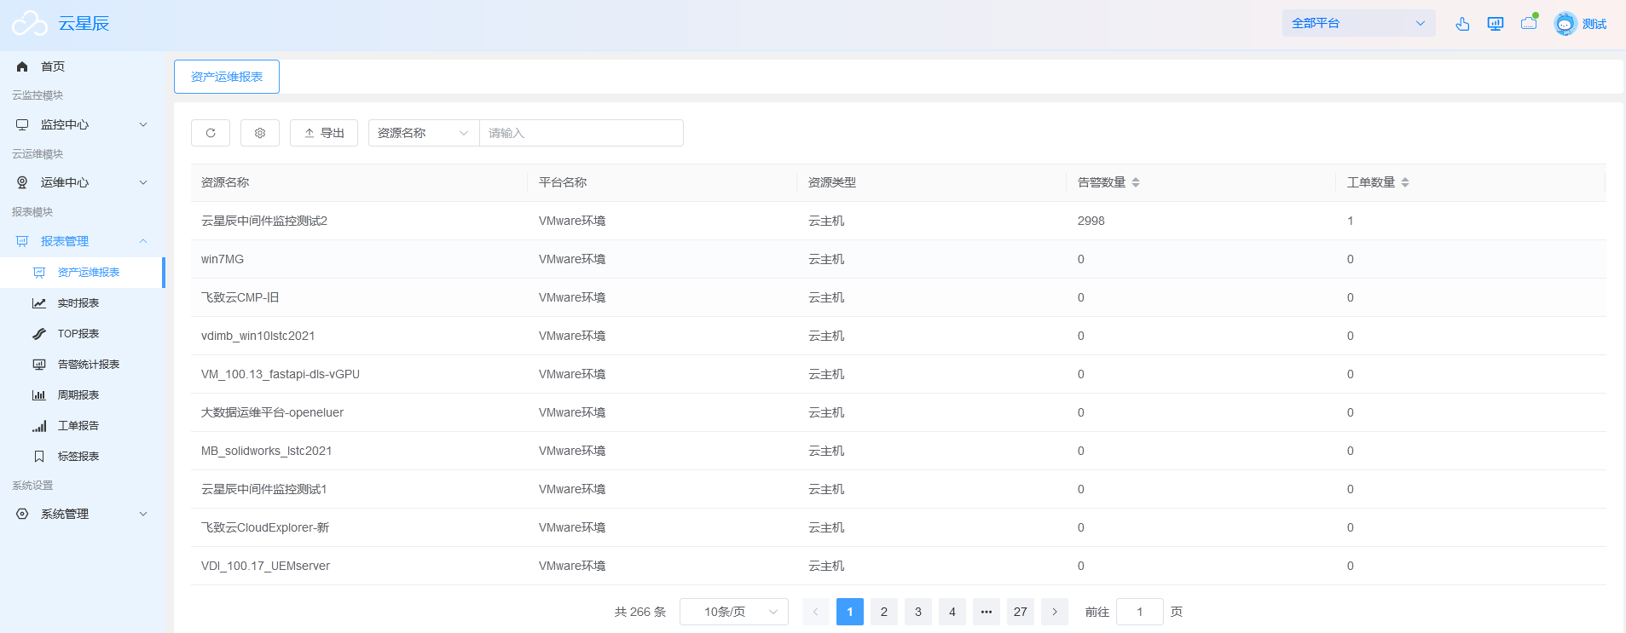Image resolution: width=1626 pixels, height=633 pixels.
Task: Go to next page arrow
Action: pos(1055,612)
